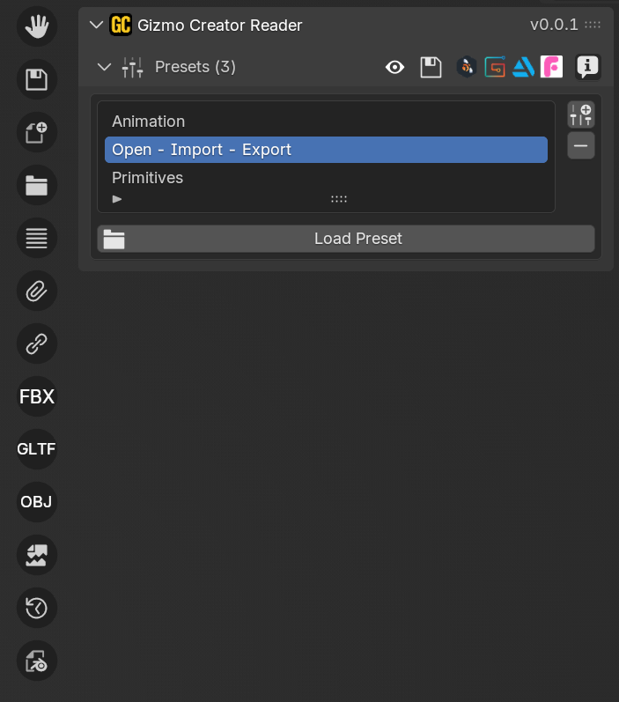Click the remove preset minus button
619x702 pixels.
point(581,145)
